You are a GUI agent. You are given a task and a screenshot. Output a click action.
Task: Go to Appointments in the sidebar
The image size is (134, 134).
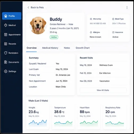[12, 35]
